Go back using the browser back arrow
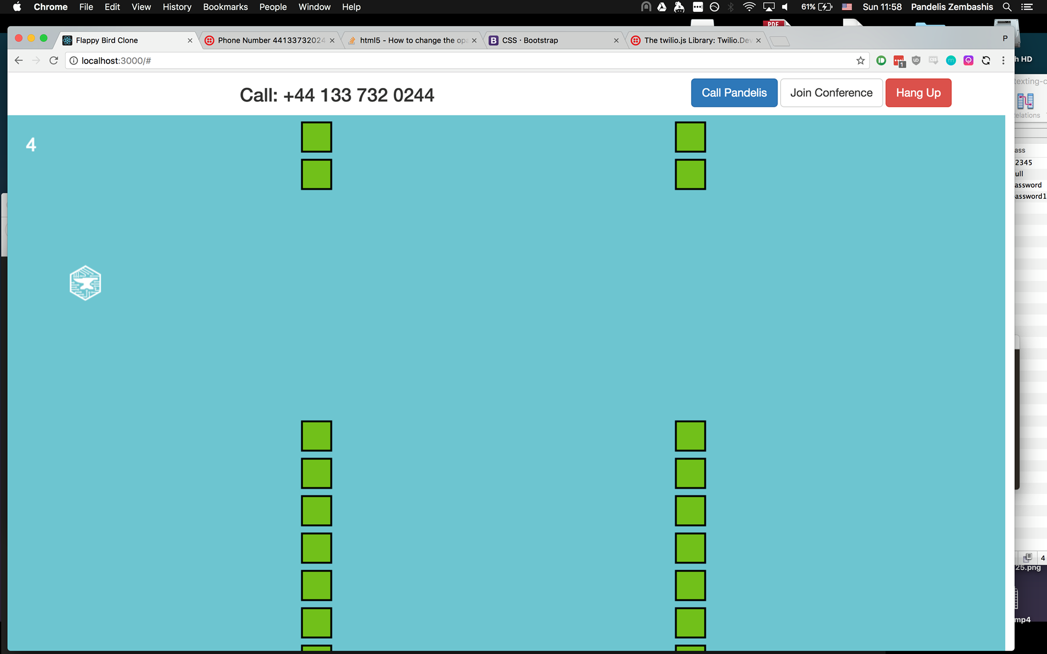 pos(19,60)
